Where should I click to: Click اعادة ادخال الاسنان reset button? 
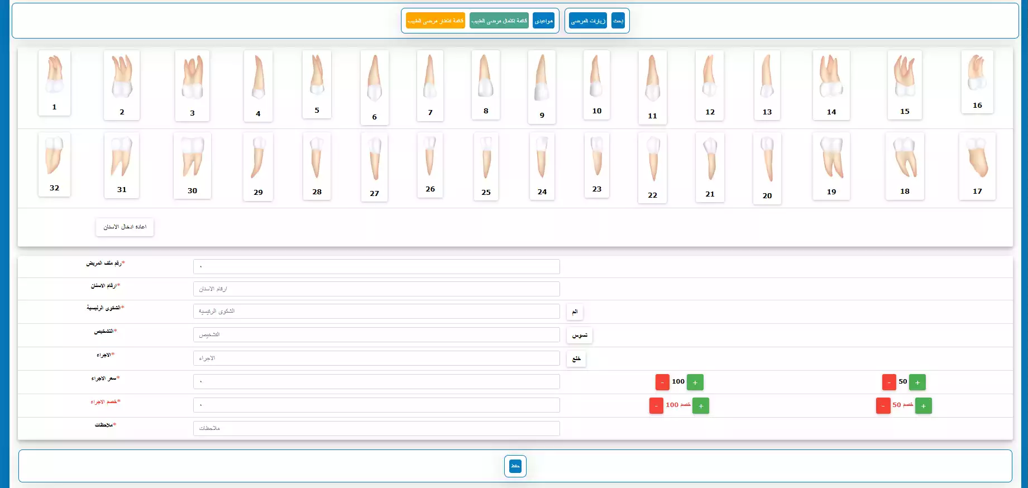pos(125,227)
